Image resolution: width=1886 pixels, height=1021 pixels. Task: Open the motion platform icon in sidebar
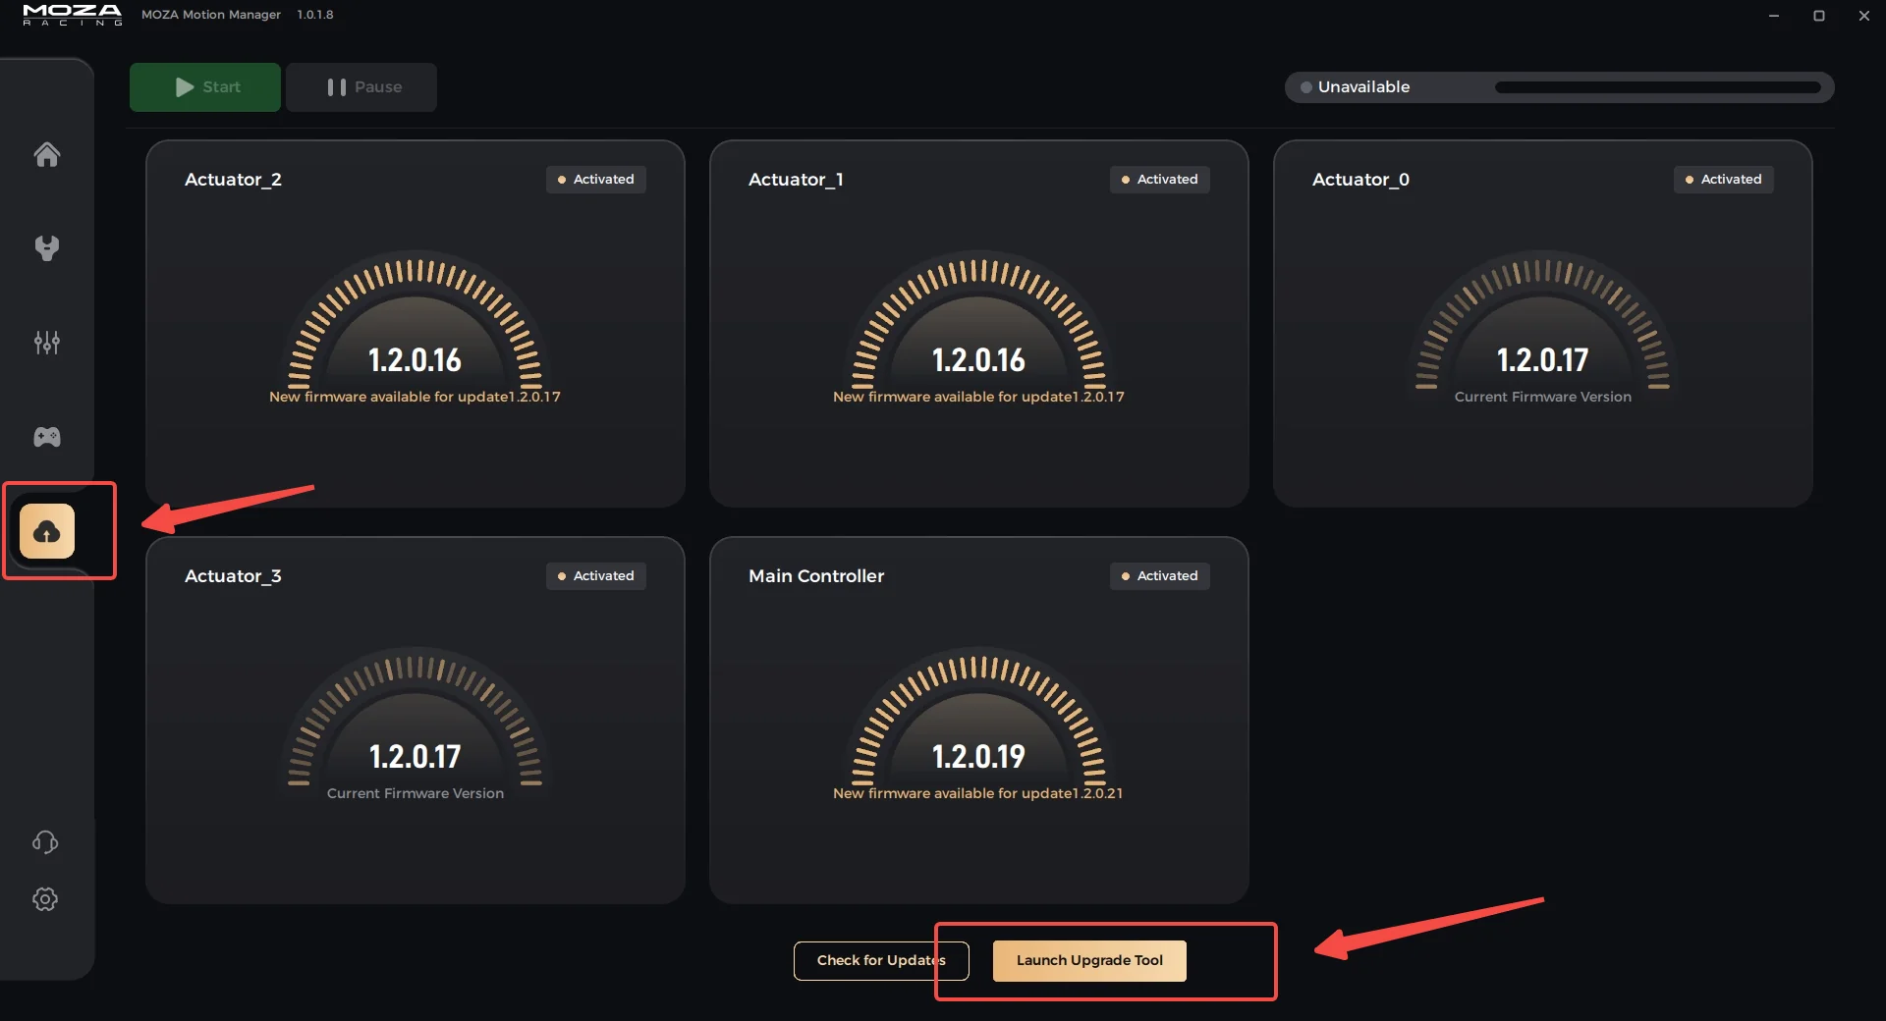tap(46, 248)
